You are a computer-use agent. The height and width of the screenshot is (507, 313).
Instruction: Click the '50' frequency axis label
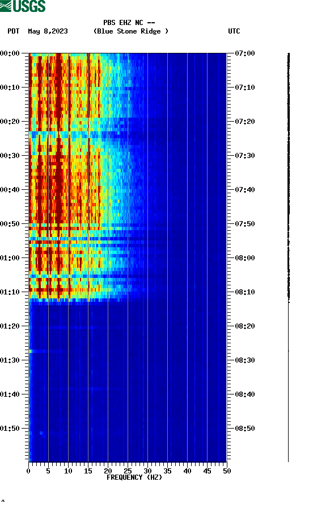[x=227, y=471]
